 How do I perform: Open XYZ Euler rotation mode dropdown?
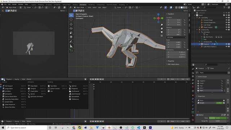point(176,38)
